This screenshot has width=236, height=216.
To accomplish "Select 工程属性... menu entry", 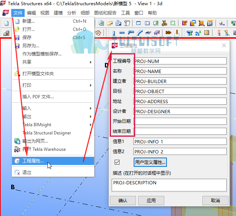I will pos(53,161).
